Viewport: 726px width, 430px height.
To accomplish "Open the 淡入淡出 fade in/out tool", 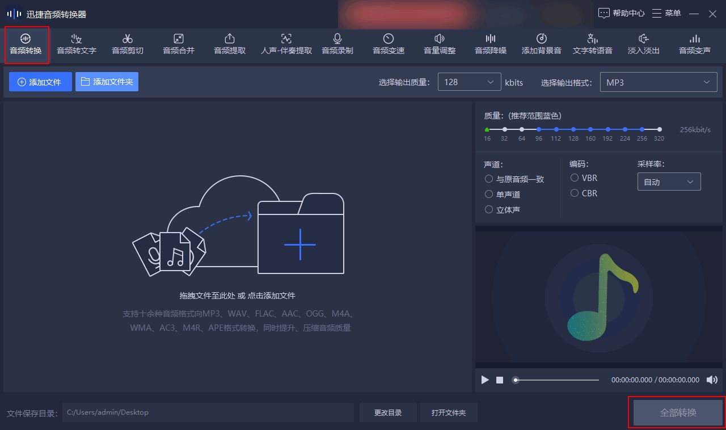I will click(x=643, y=44).
